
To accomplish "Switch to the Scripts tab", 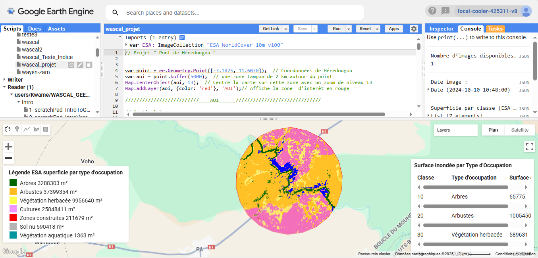I will pos(12,29).
